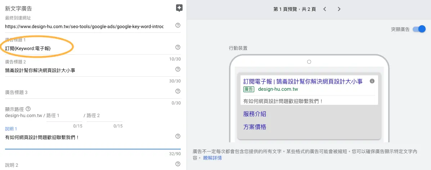Click the AI suggestion sparkle icon
The image size is (431, 170).
click(x=179, y=8)
